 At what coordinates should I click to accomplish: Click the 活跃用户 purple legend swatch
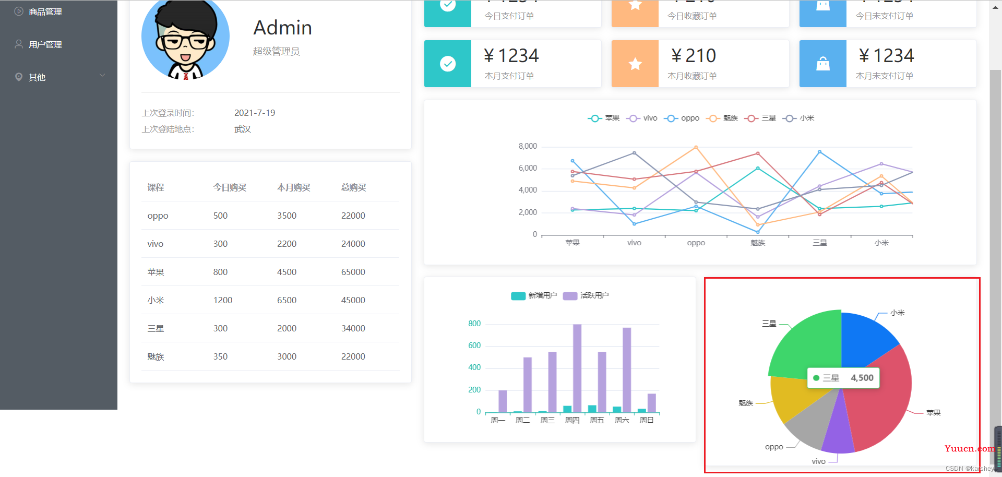click(570, 296)
